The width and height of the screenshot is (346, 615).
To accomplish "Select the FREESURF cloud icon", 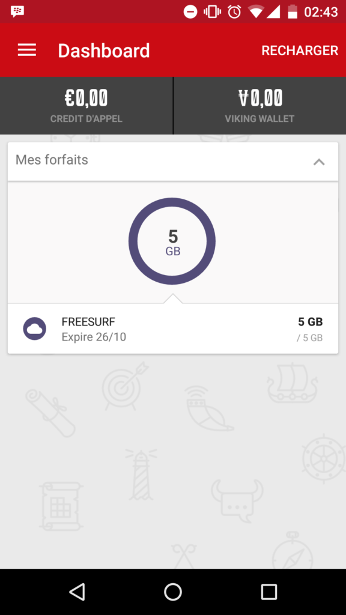I will tap(34, 329).
